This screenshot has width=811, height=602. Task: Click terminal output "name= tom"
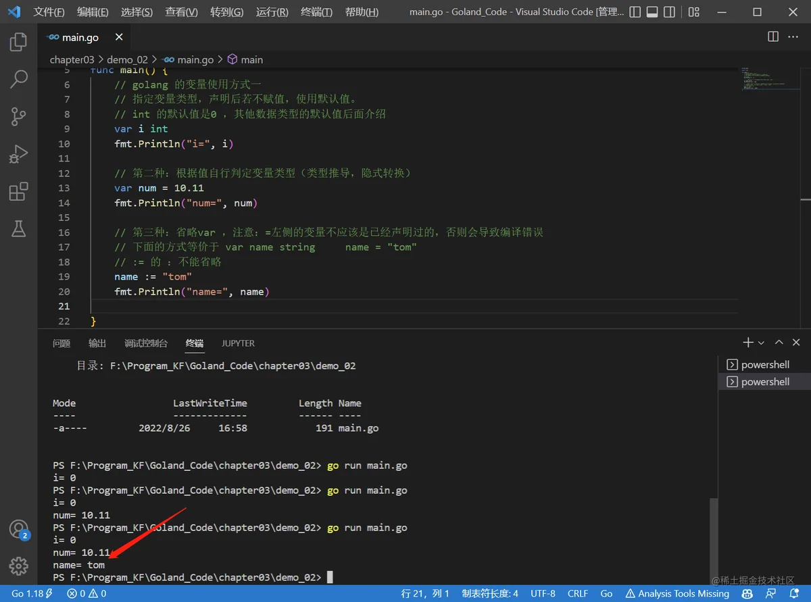coord(79,565)
